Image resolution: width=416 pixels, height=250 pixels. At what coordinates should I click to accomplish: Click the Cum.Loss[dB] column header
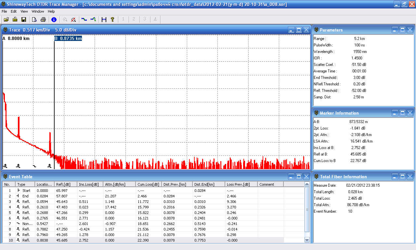[148, 184]
